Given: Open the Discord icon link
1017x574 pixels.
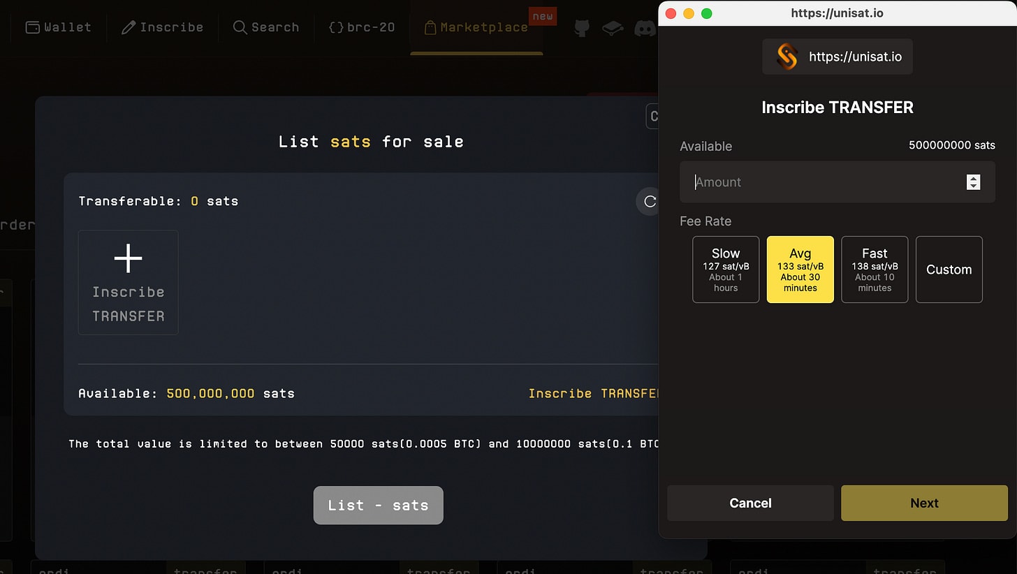Looking at the screenshot, I should [644, 28].
